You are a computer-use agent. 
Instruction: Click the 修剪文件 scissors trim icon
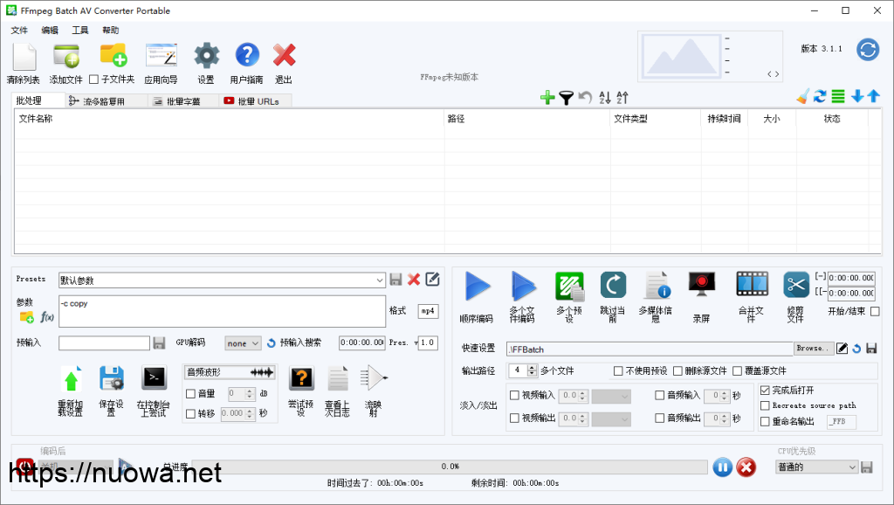pyautogui.click(x=795, y=285)
